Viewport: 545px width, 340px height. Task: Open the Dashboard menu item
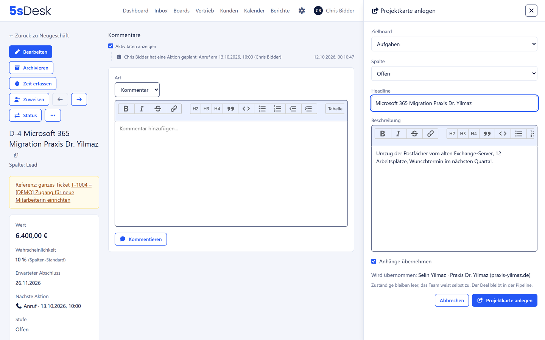135,11
